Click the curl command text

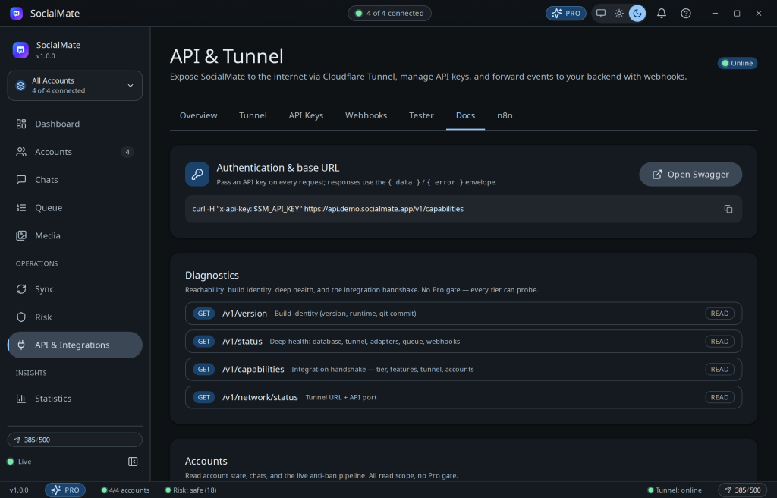click(x=328, y=209)
